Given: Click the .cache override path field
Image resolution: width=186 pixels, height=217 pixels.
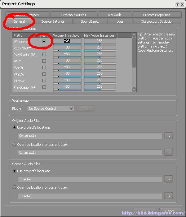Looking at the screenshot, I should point(90,196).
